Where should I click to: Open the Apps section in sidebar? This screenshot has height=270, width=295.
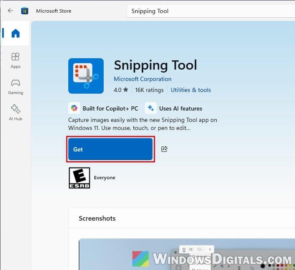pos(16,60)
